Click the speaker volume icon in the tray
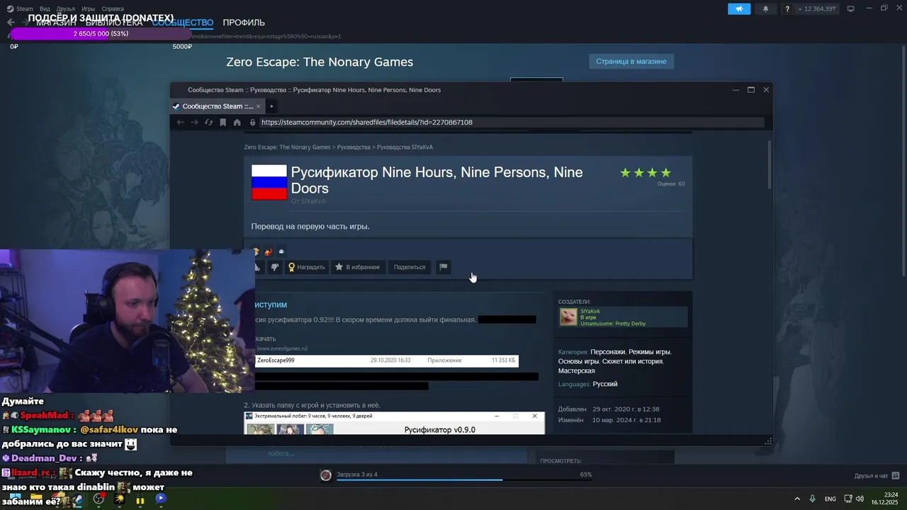907x510 pixels. point(860,499)
